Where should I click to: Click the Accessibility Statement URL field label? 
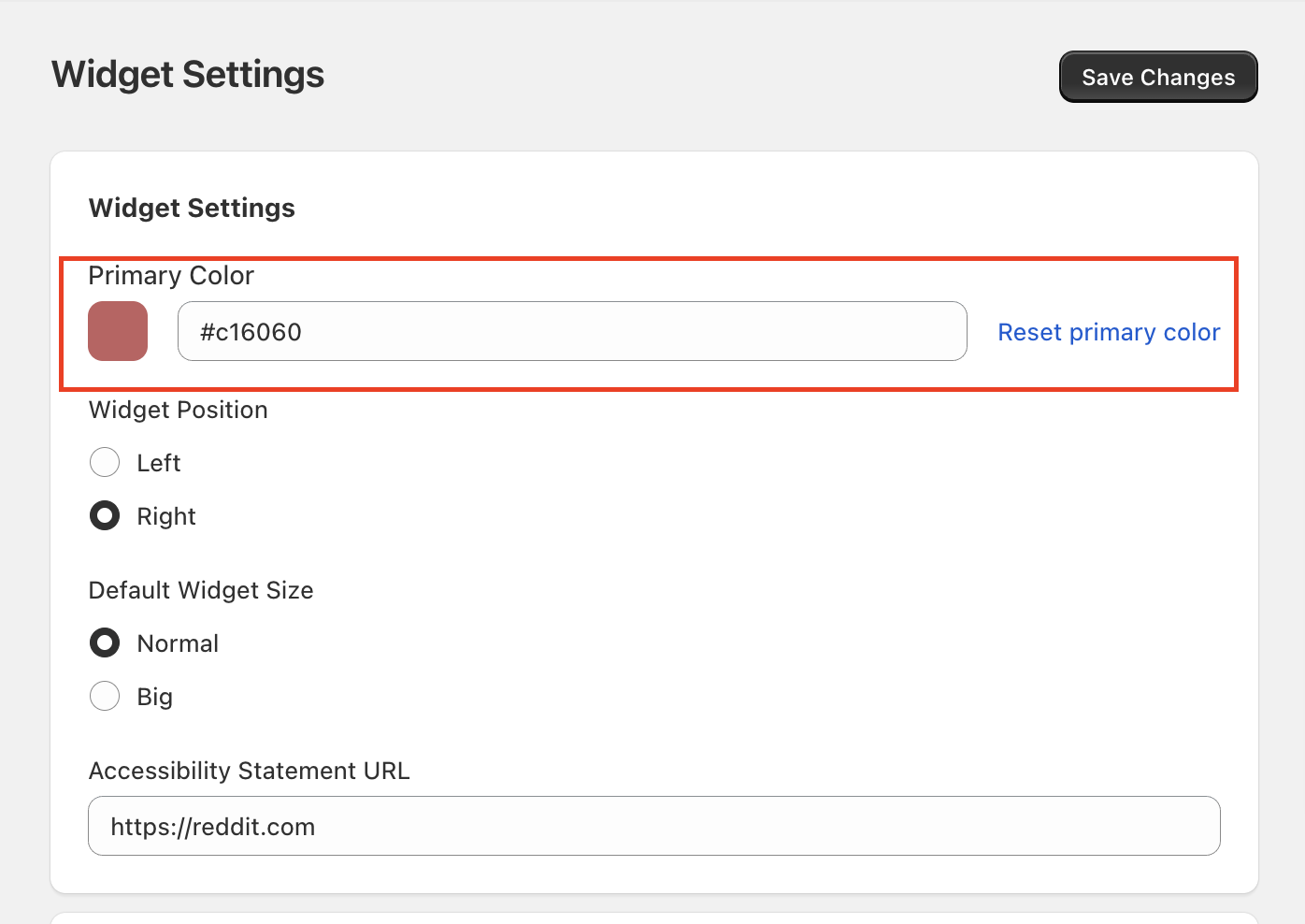(249, 771)
